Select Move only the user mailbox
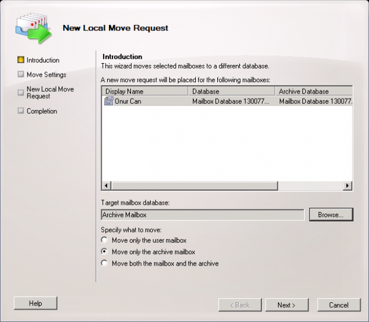369x322 pixels. click(x=104, y=240)
